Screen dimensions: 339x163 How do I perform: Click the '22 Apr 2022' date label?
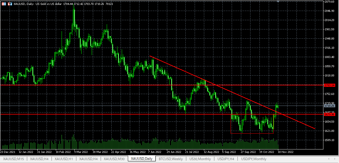119,152
